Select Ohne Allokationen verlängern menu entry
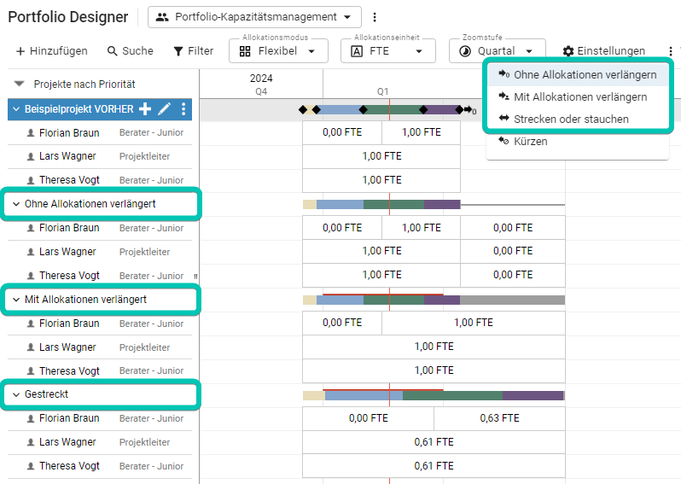Image resolution: width=681 pixels, height=484 pixels. tap(578, 75)
